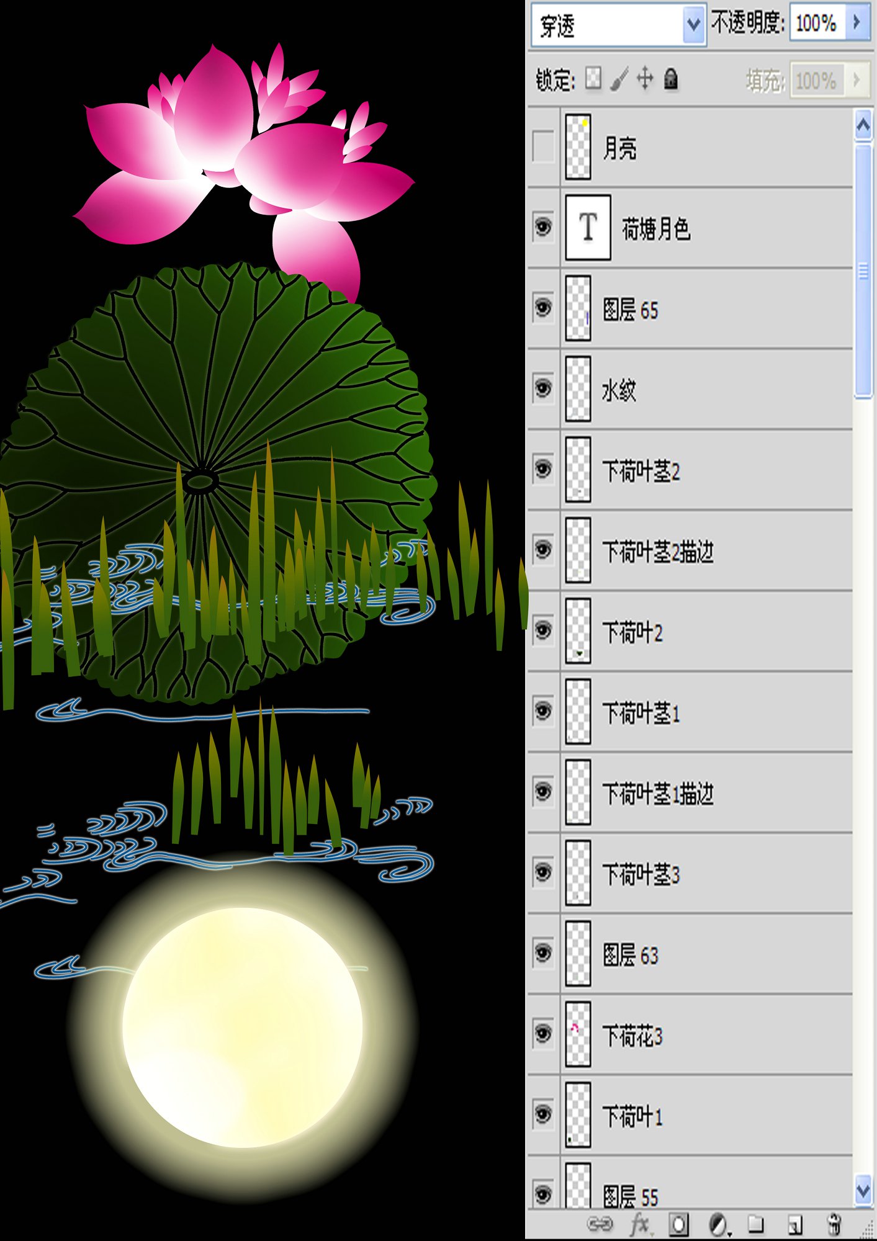Hide the 下荷叶茎3 layer
This screenshot has width=877, height=1241.
point(543,872)
